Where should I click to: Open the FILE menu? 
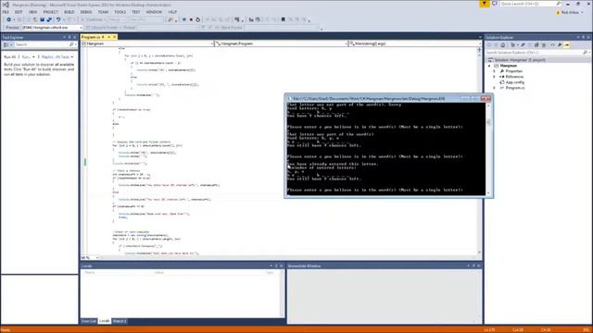[6, 12]
